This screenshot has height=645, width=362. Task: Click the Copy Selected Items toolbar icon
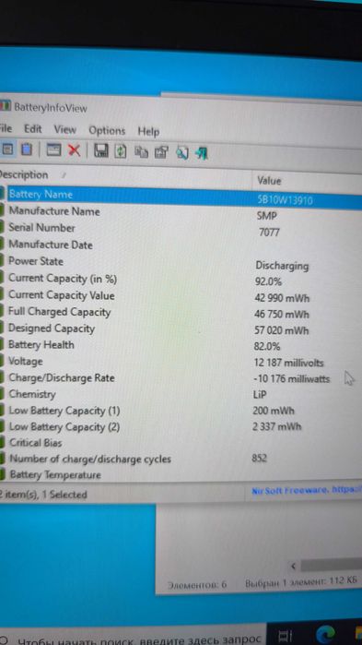142,152
